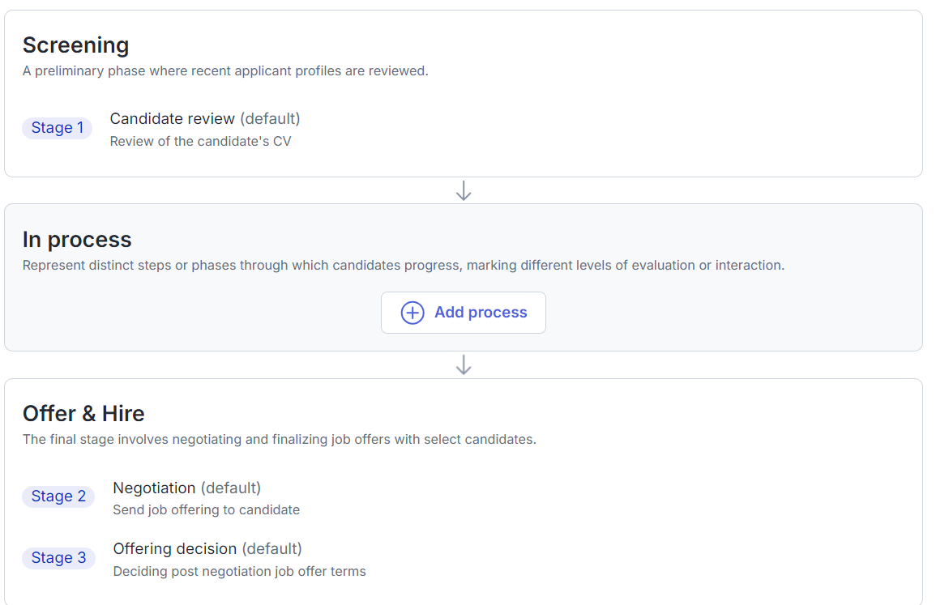Click the Screening section heading
The width and height of the screenshot is (936, 605).
tap(75, 45)
